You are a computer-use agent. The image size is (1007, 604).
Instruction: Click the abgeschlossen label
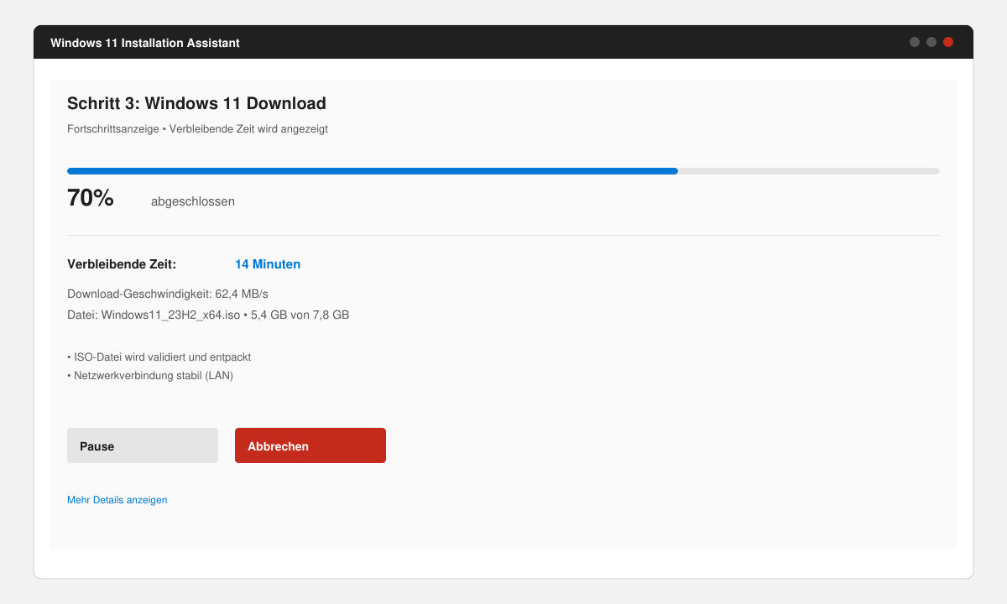(193, 201)
